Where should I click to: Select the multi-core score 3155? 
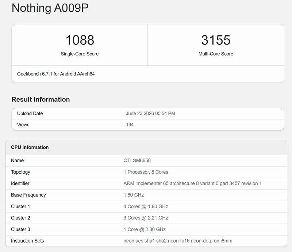pos(216,40)
